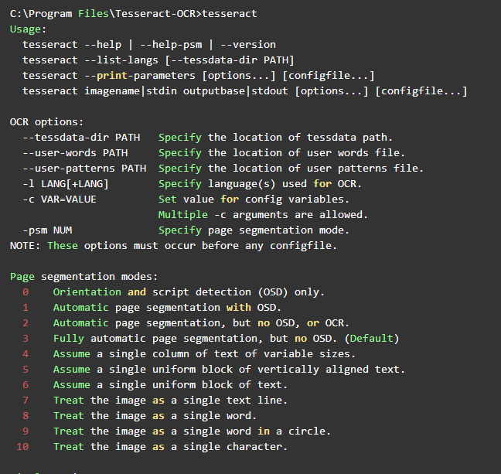Screen dimensions: 501x474
Task: Click the 'imagename|stdin outputbase|stdout' usage line
Action: 245,91
